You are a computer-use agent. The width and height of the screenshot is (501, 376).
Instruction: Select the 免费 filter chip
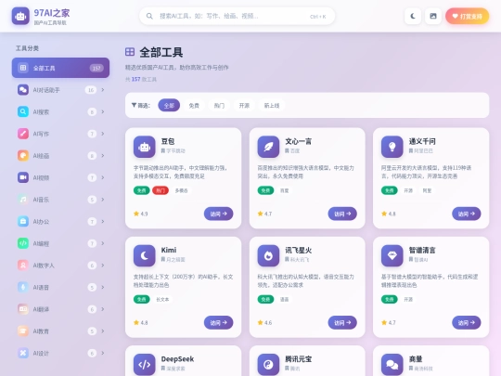click(194, 105)
